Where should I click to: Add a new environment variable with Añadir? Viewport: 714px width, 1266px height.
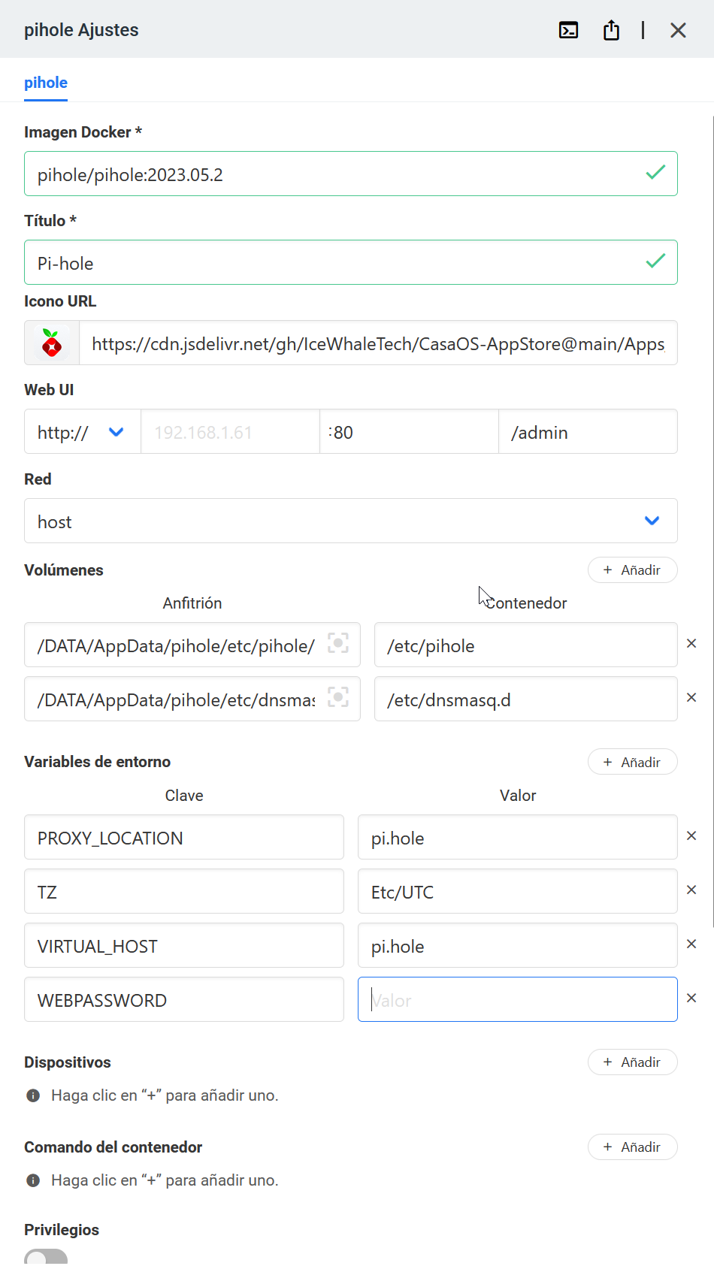(633, 763)
